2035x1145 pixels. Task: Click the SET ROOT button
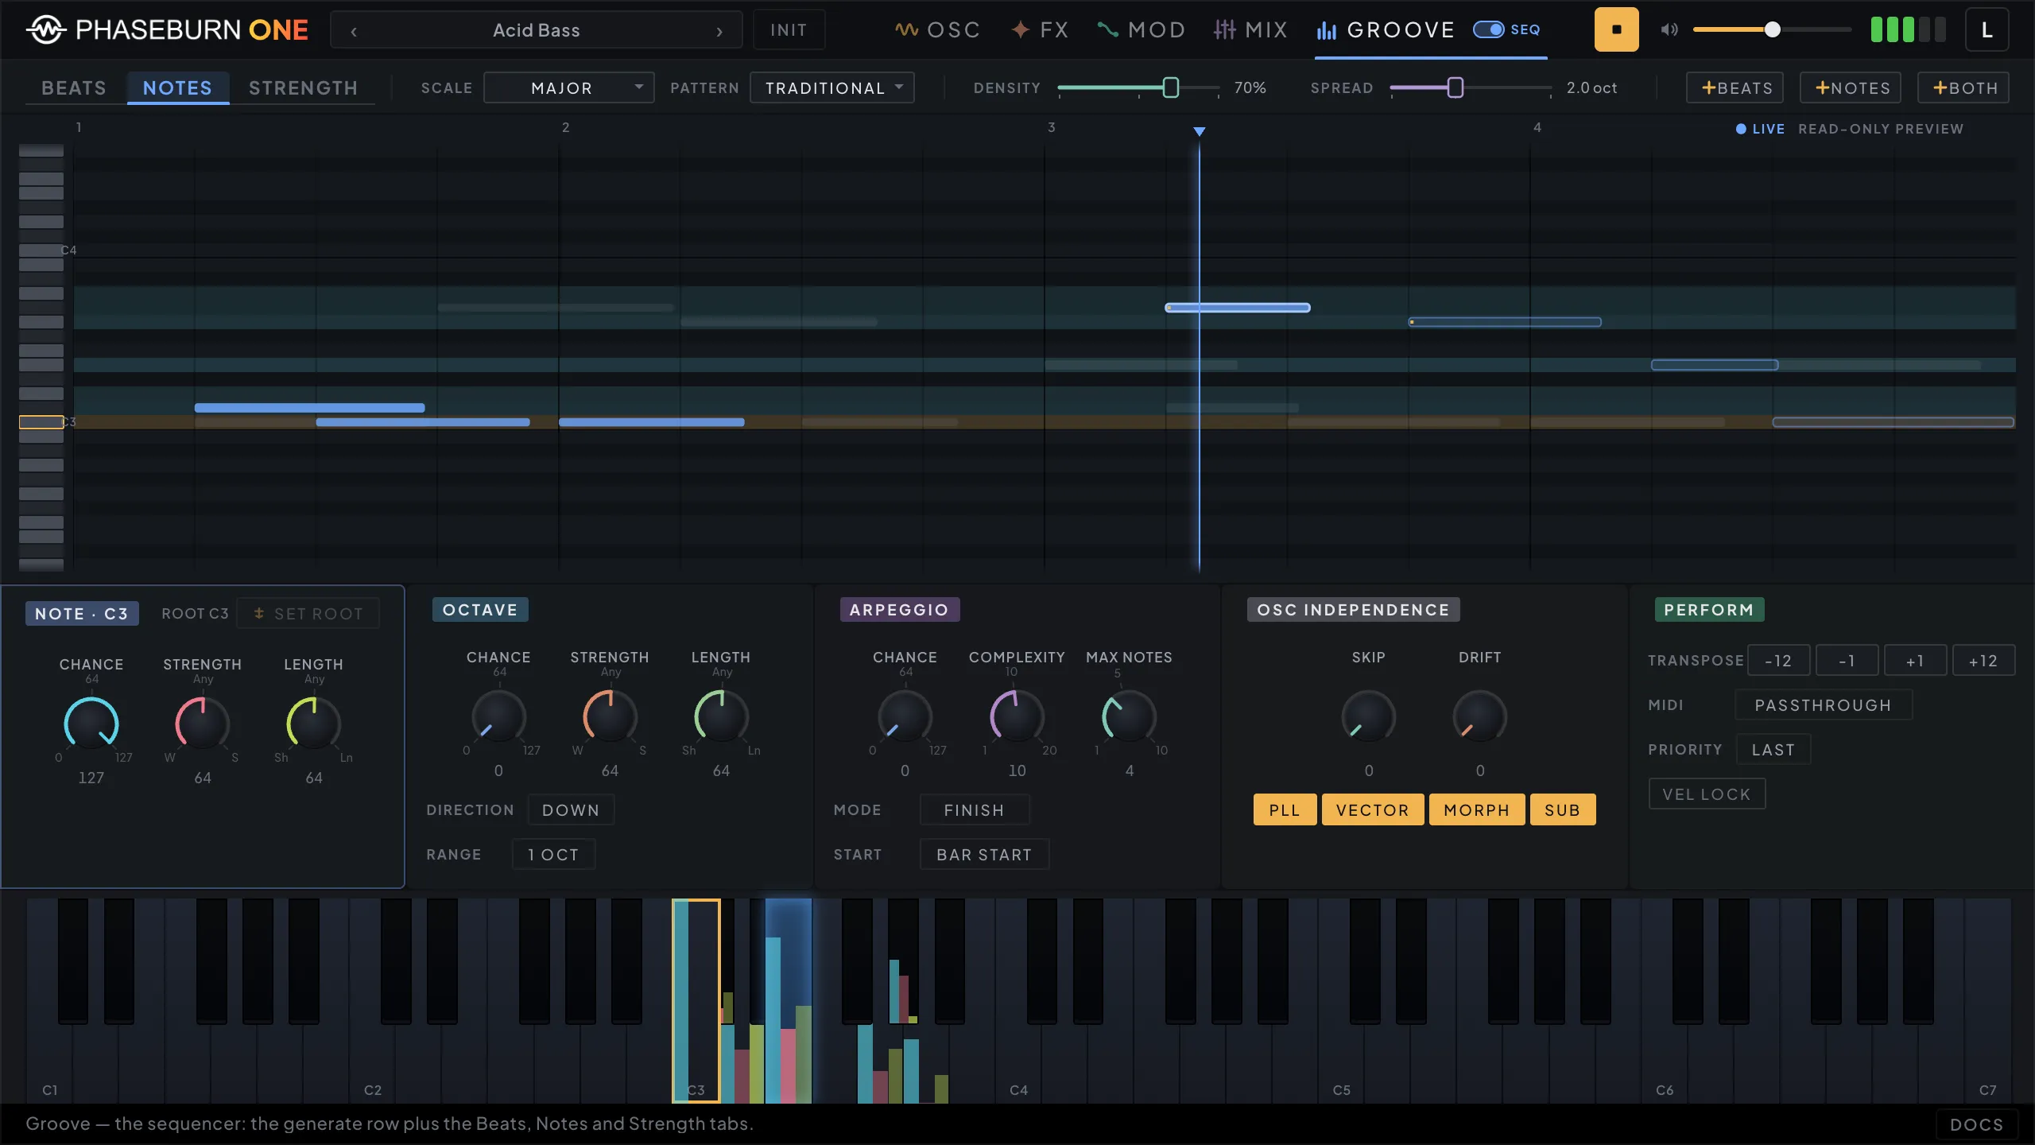tap(308, 613)
